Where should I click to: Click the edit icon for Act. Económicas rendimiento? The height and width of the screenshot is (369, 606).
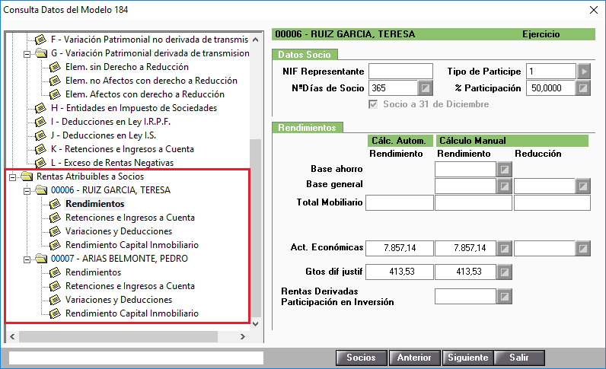[x=504, y=249]
